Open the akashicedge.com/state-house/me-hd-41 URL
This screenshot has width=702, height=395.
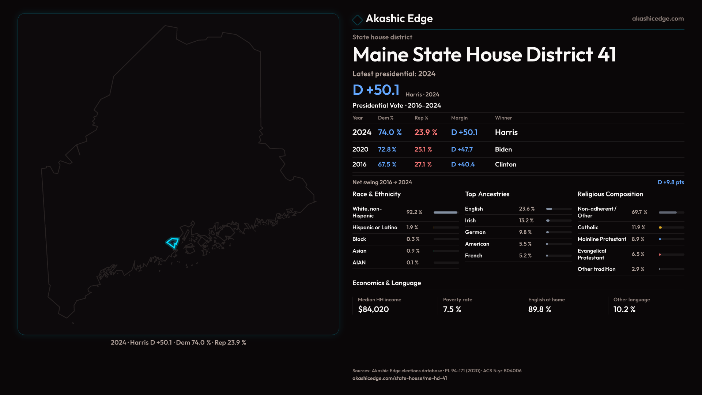pos(399,378)
